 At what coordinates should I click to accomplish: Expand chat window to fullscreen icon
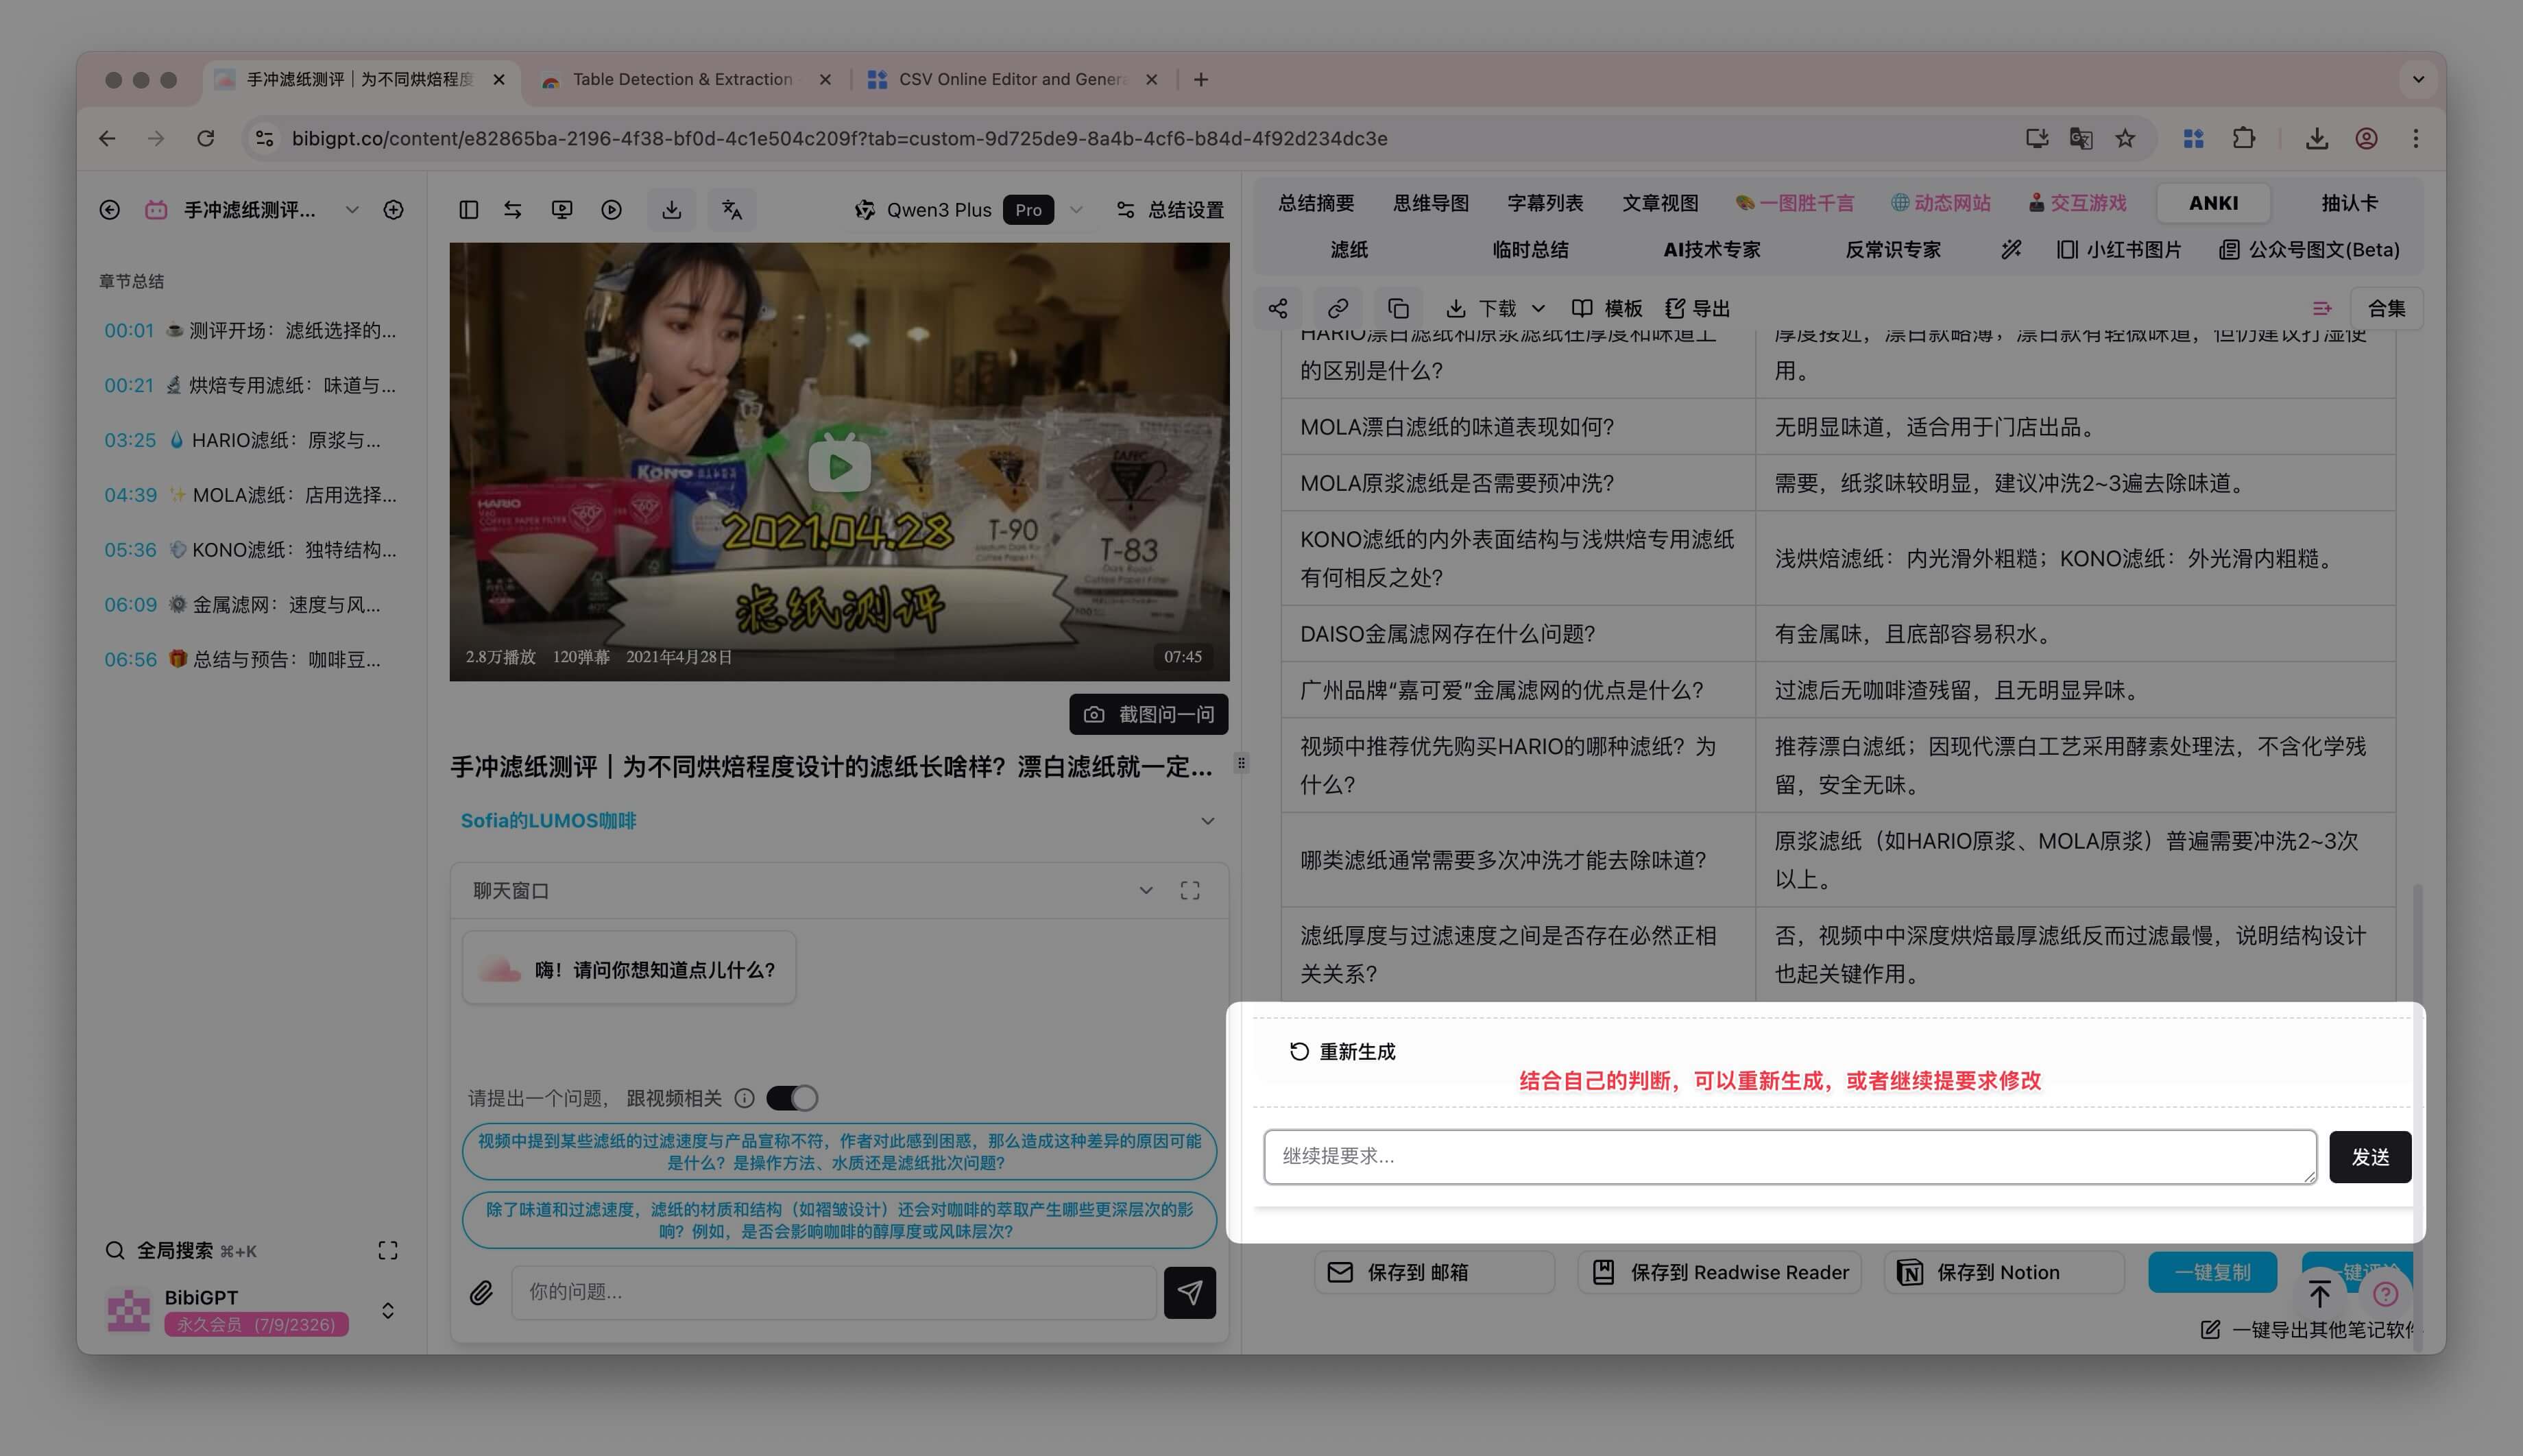point(1189,890)
